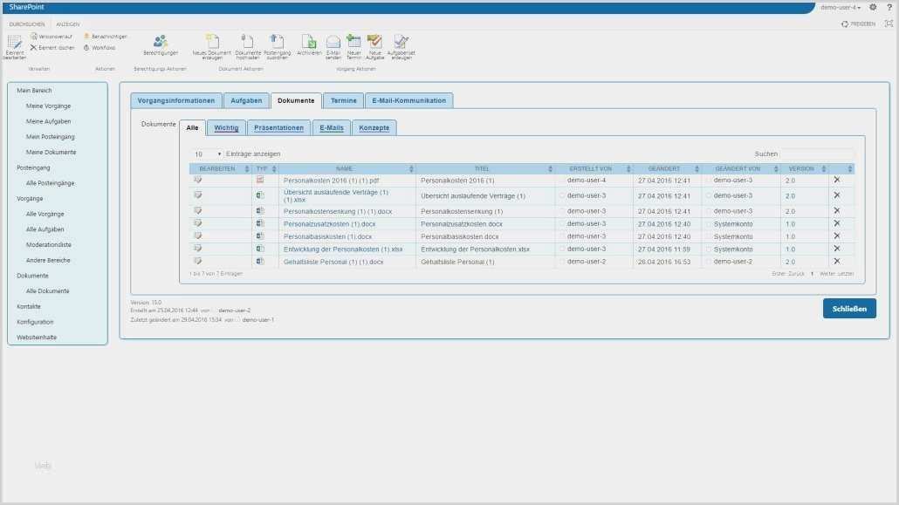899x505 pixels.
Task: Select the Wichtig document filter tab
Action: coord(226,128)
